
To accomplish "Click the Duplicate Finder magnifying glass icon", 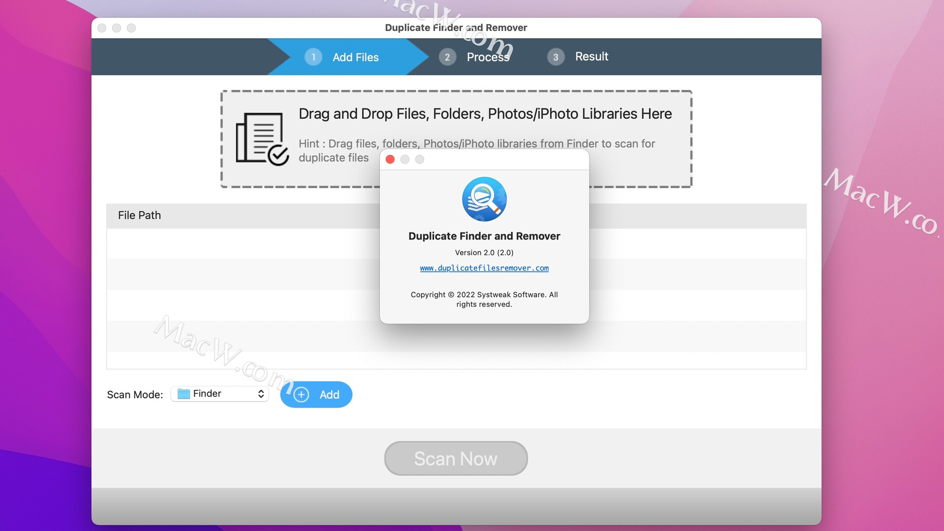I will [x=484, y=199].
